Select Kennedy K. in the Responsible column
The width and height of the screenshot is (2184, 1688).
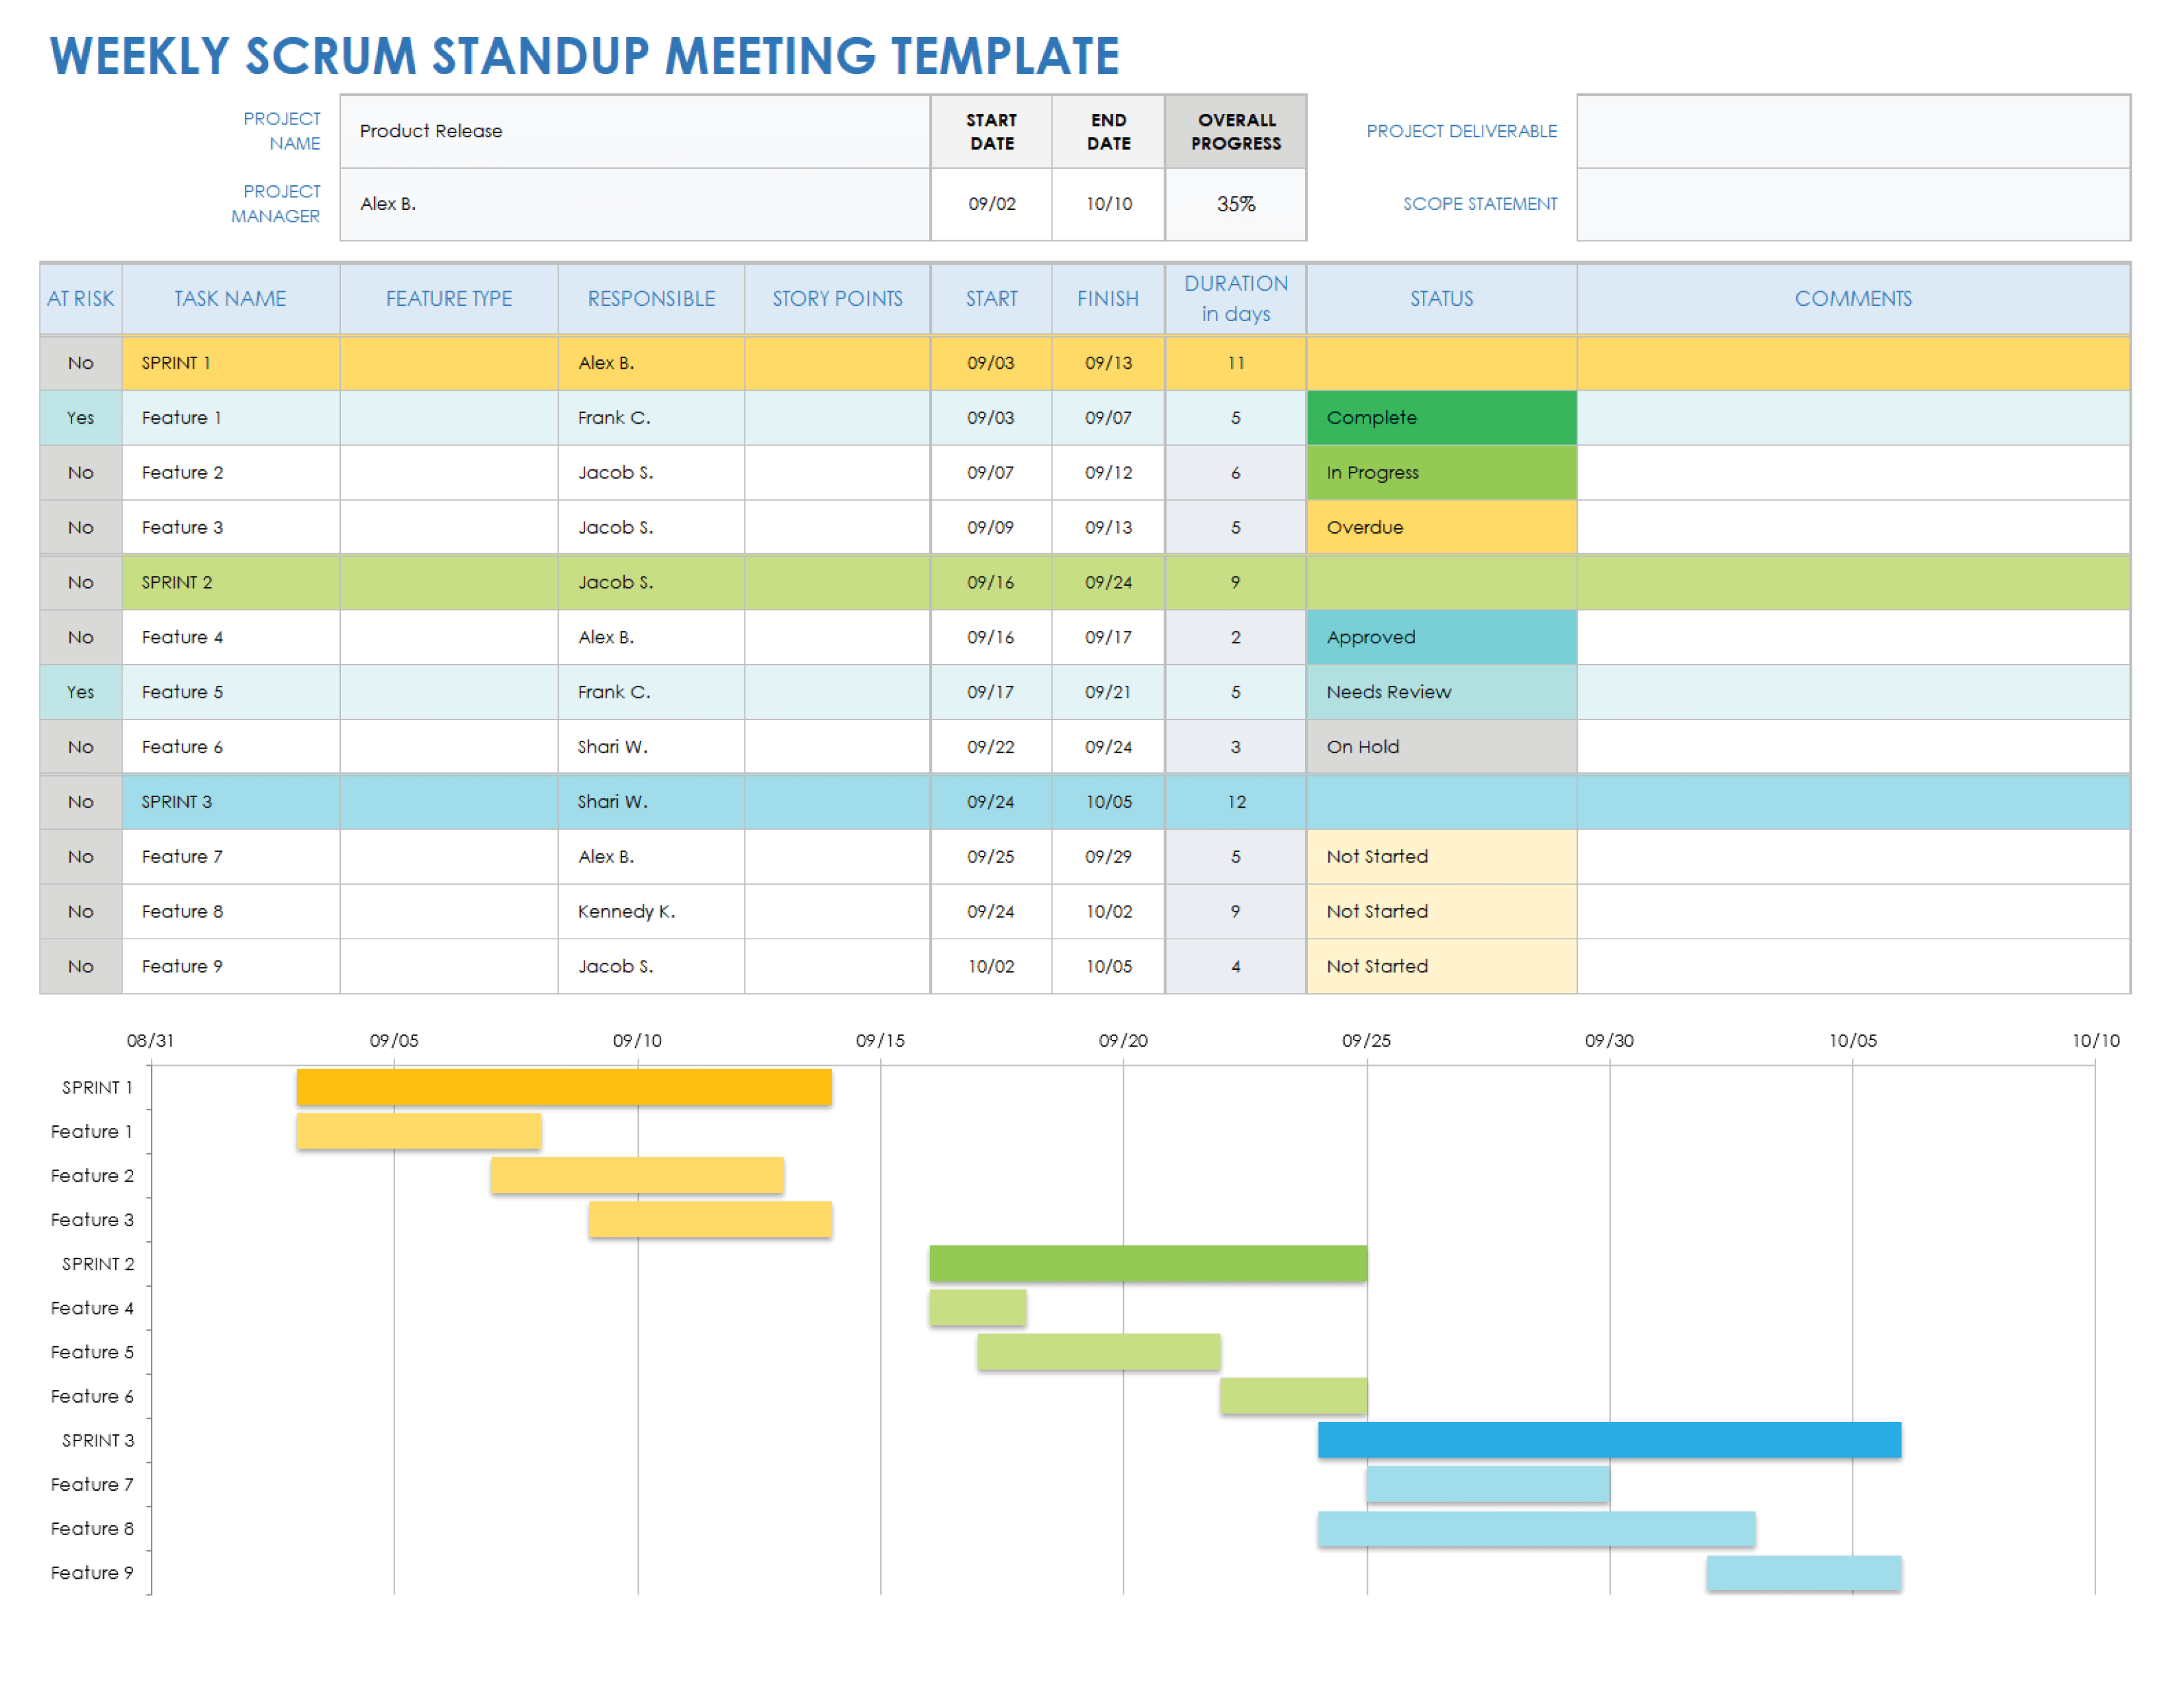(651, 911)
